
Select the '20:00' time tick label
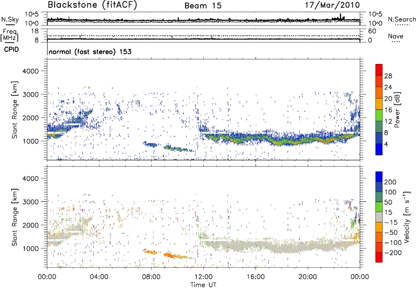[308, 277]
